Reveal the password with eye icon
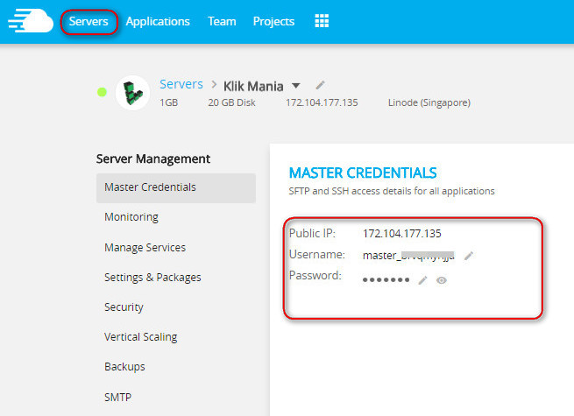The width and height of the screenshot is (574, 416). 442,280
